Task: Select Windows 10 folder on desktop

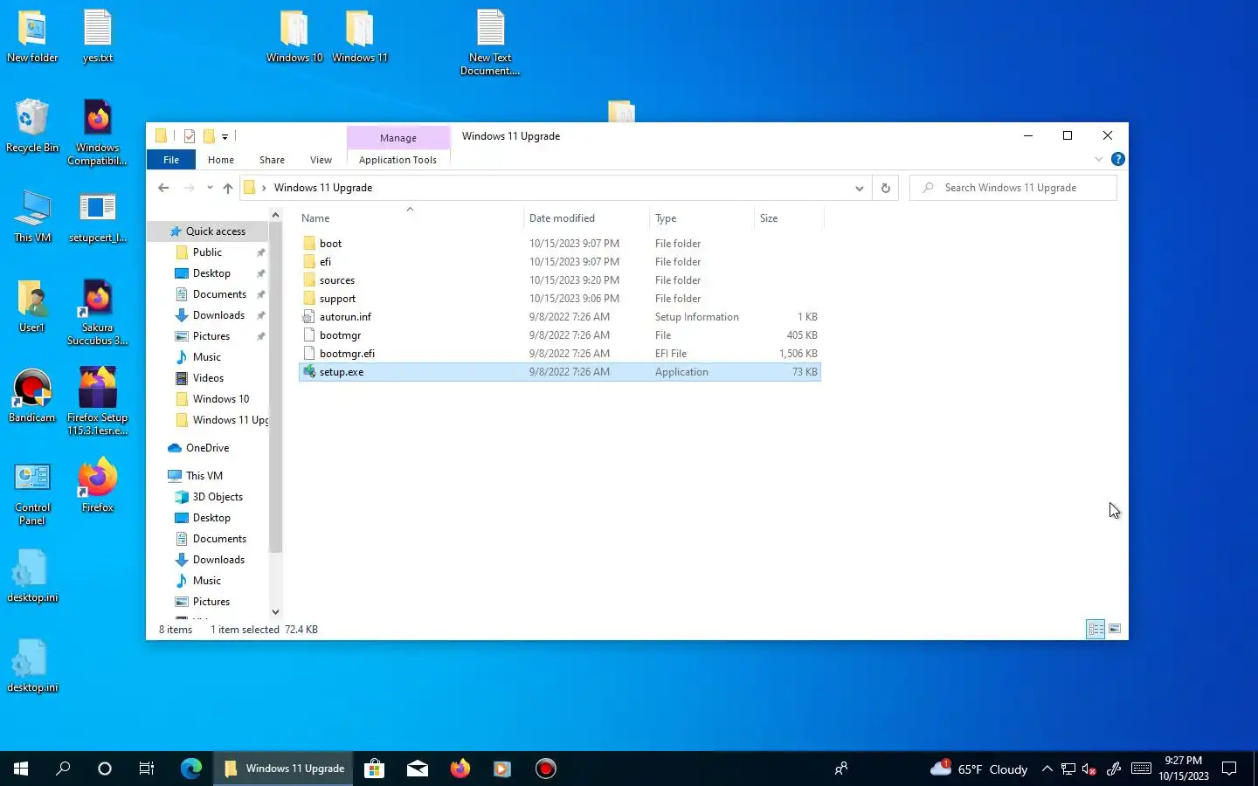Action: (294, 37)
